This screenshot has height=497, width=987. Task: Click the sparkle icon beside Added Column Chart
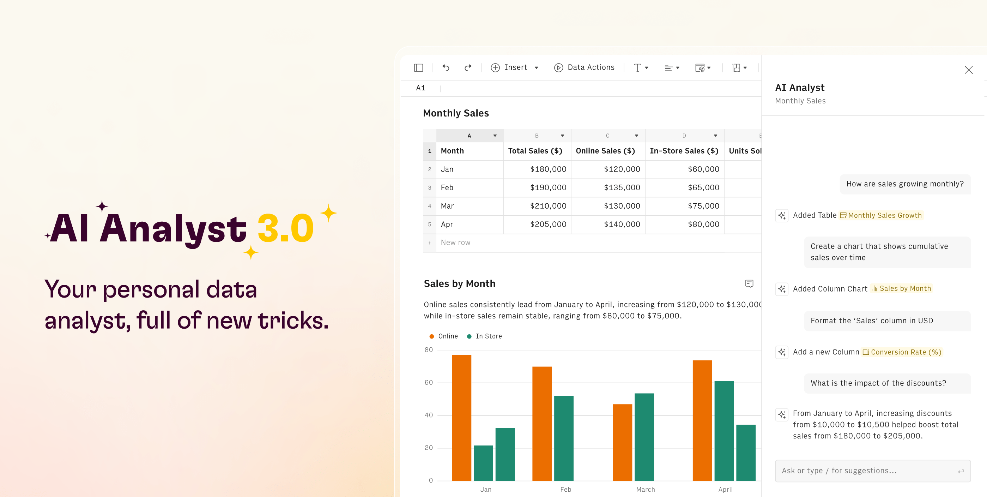click(782, 289)
